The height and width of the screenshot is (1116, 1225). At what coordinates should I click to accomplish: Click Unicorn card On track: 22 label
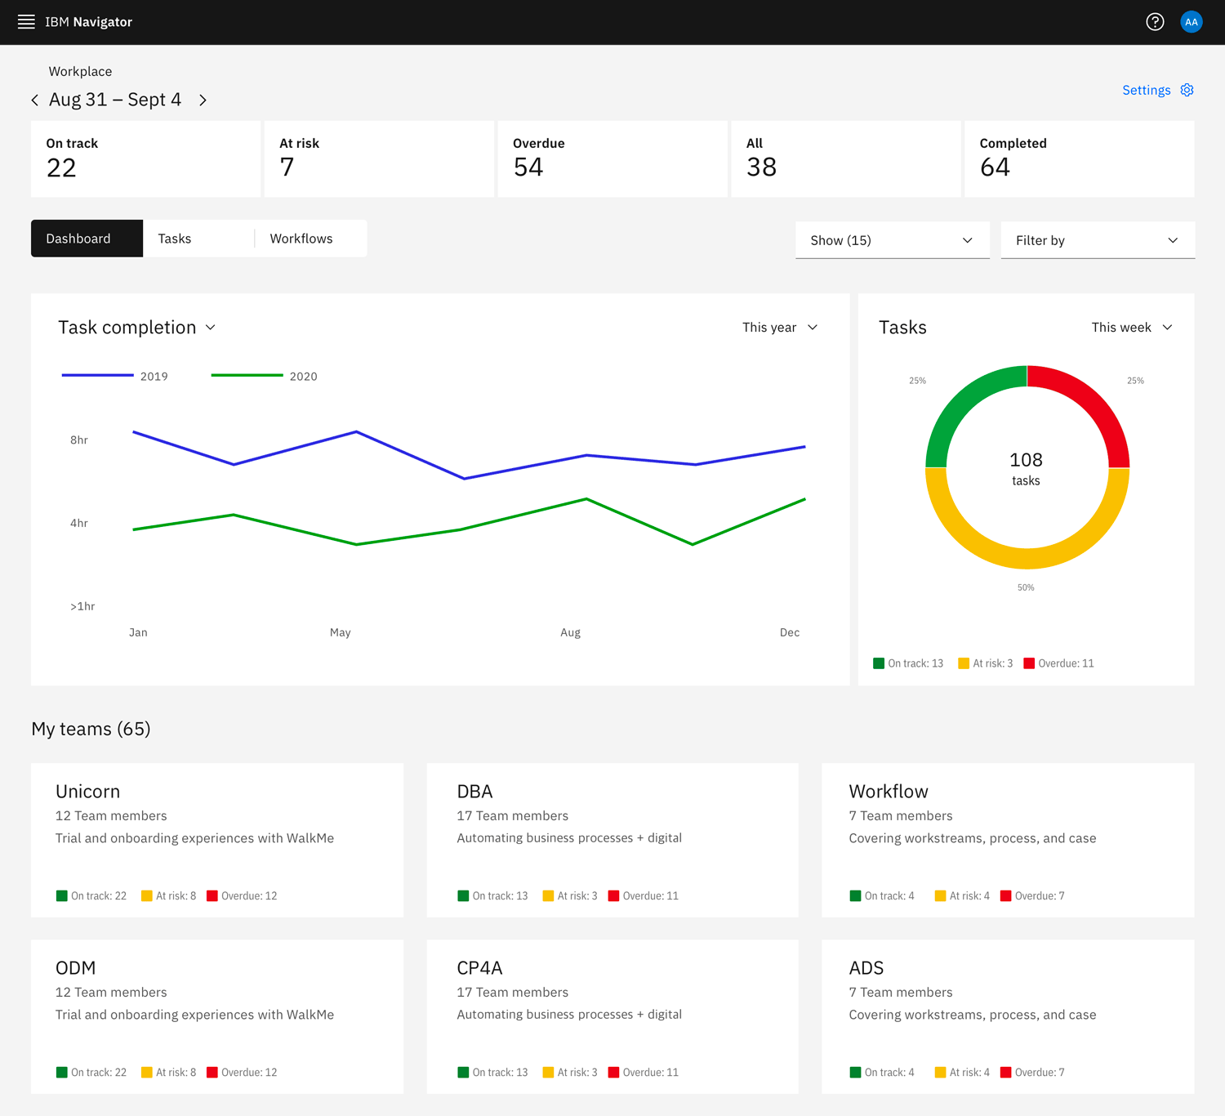(x=99, y=896)
